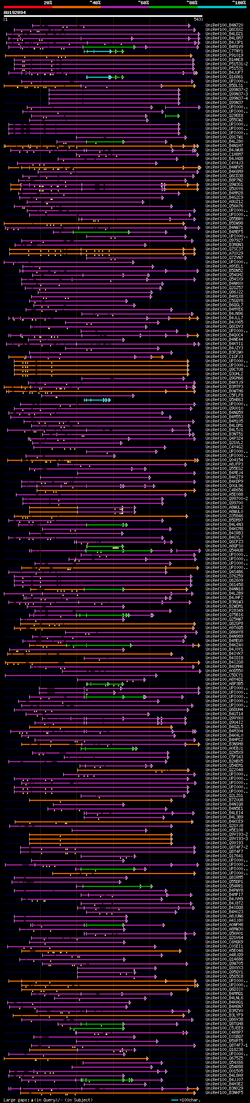Select hit label UniRef100_Q7SC37
This screenshot has width=250, height=1103.
(224, 249)
